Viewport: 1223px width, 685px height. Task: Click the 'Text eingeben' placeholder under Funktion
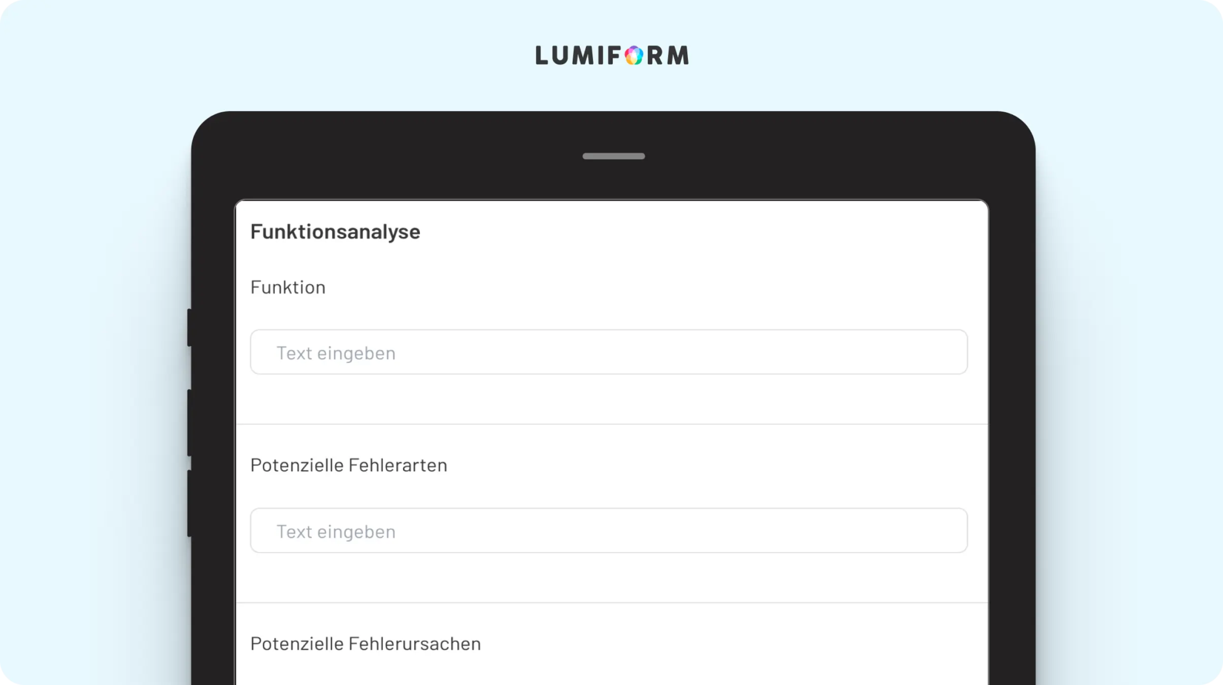[x=336, y=353]
